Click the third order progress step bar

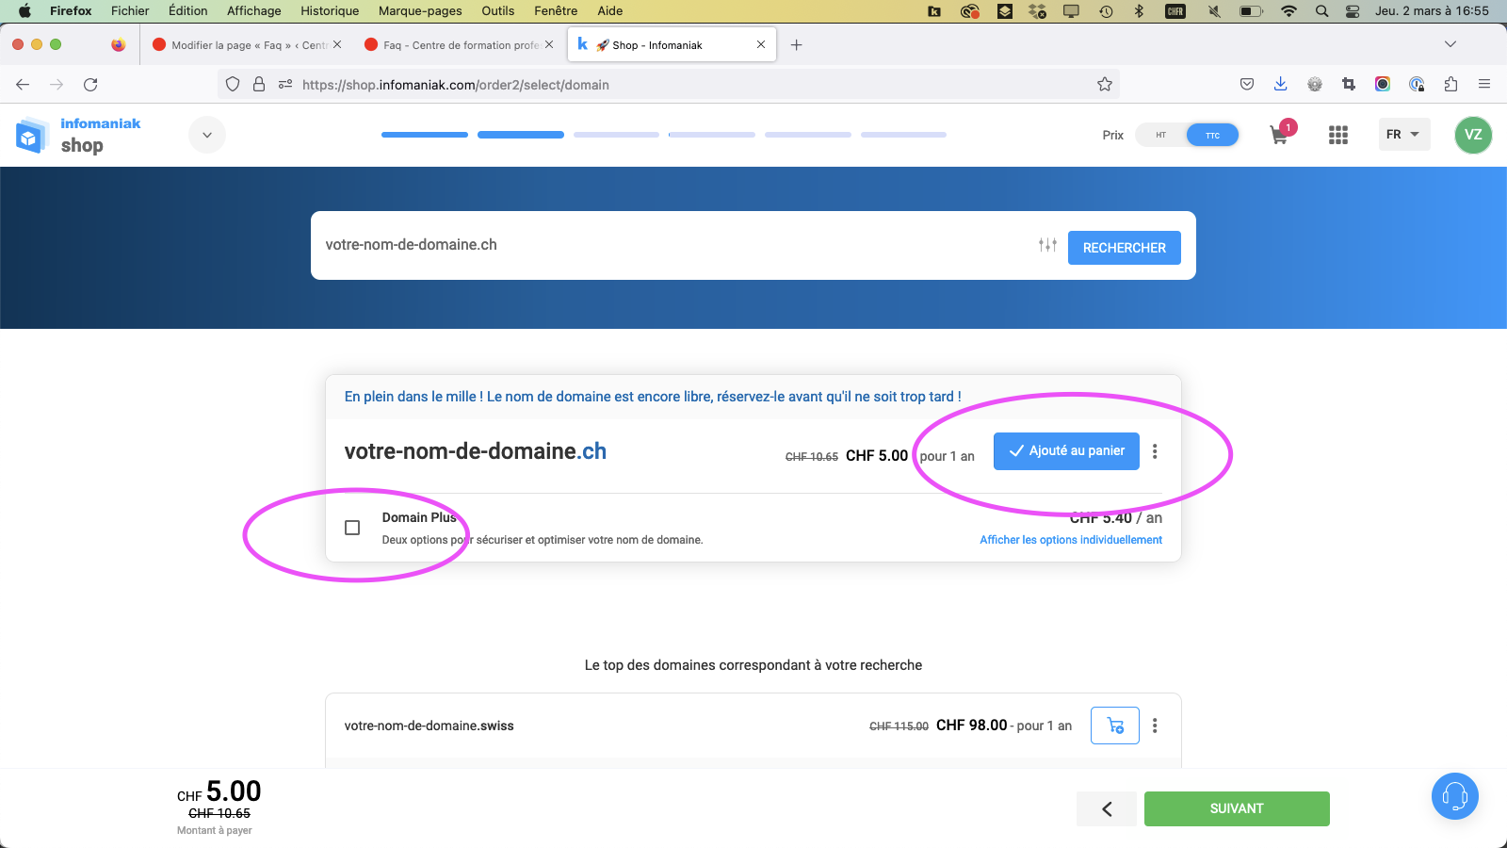[x=617, y=135]
